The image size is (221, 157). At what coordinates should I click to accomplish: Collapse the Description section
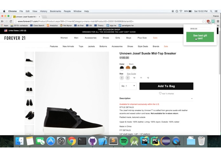(192, 99)
